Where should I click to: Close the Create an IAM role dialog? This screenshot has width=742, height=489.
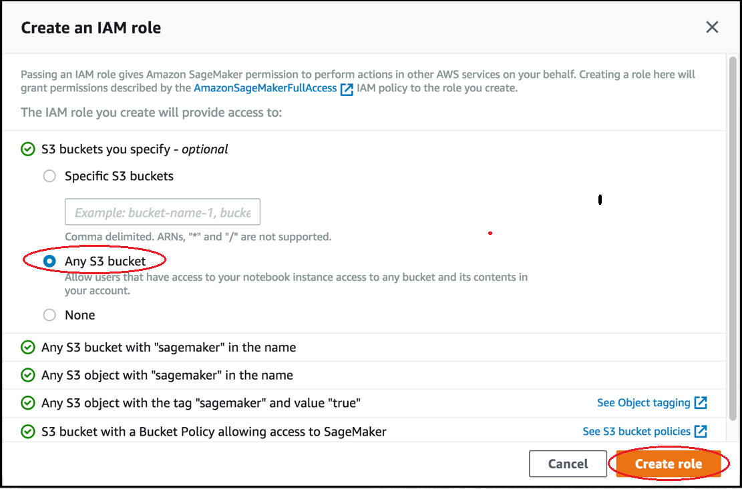tap(712, 27)
